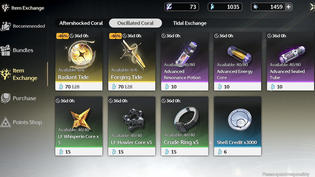Select the LF Howler Core x5 item
Viewport: 315px width, 177px height.
(x=132, y=126)
